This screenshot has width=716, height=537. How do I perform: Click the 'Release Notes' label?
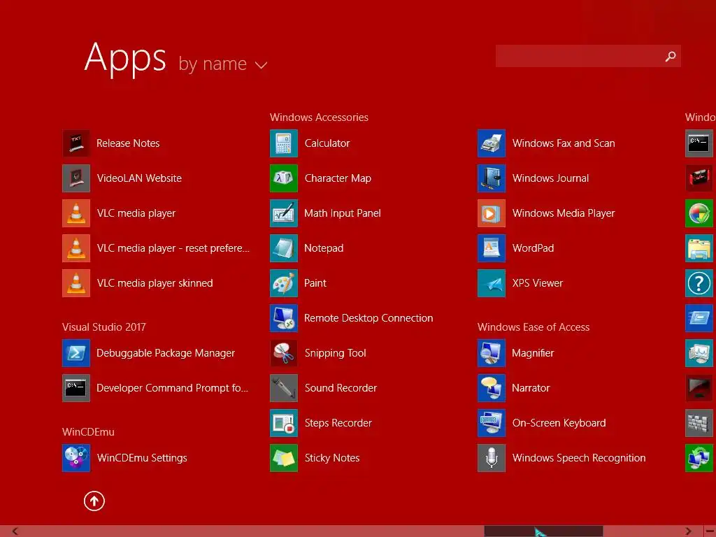pos(129,143)
